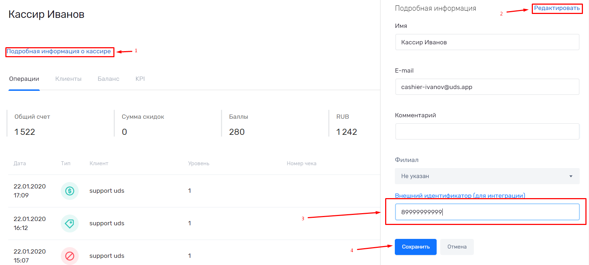Open Подробная информация о кассире link
The height and width of the screenshot is (265, 589).
tap(59, 51)
